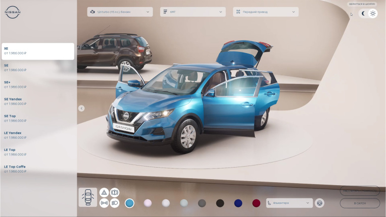Image resolution: width=386 pixels, height=217 pixels.
Task: Switch to day mode sun icon
Action: point(373,14)
